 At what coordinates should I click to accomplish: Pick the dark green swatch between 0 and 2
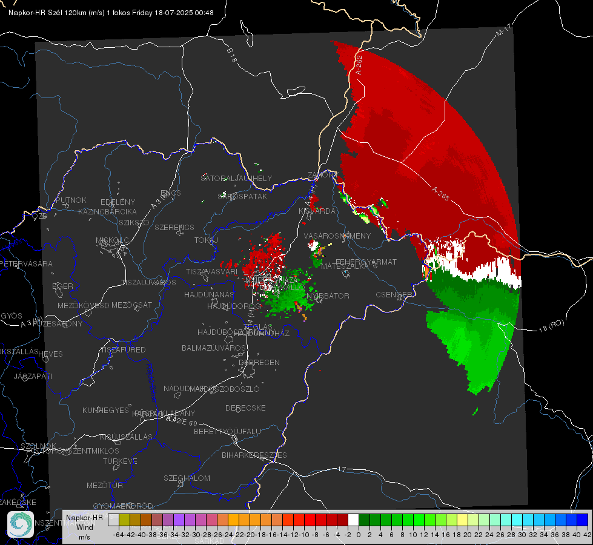364,520
